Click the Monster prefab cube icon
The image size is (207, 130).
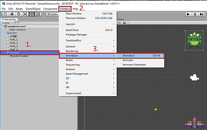click(8, 53)
